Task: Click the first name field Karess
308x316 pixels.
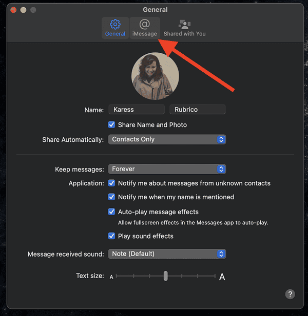Action: tap(136, 110)
